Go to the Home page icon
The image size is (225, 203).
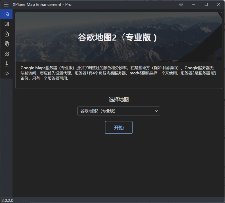6,14
